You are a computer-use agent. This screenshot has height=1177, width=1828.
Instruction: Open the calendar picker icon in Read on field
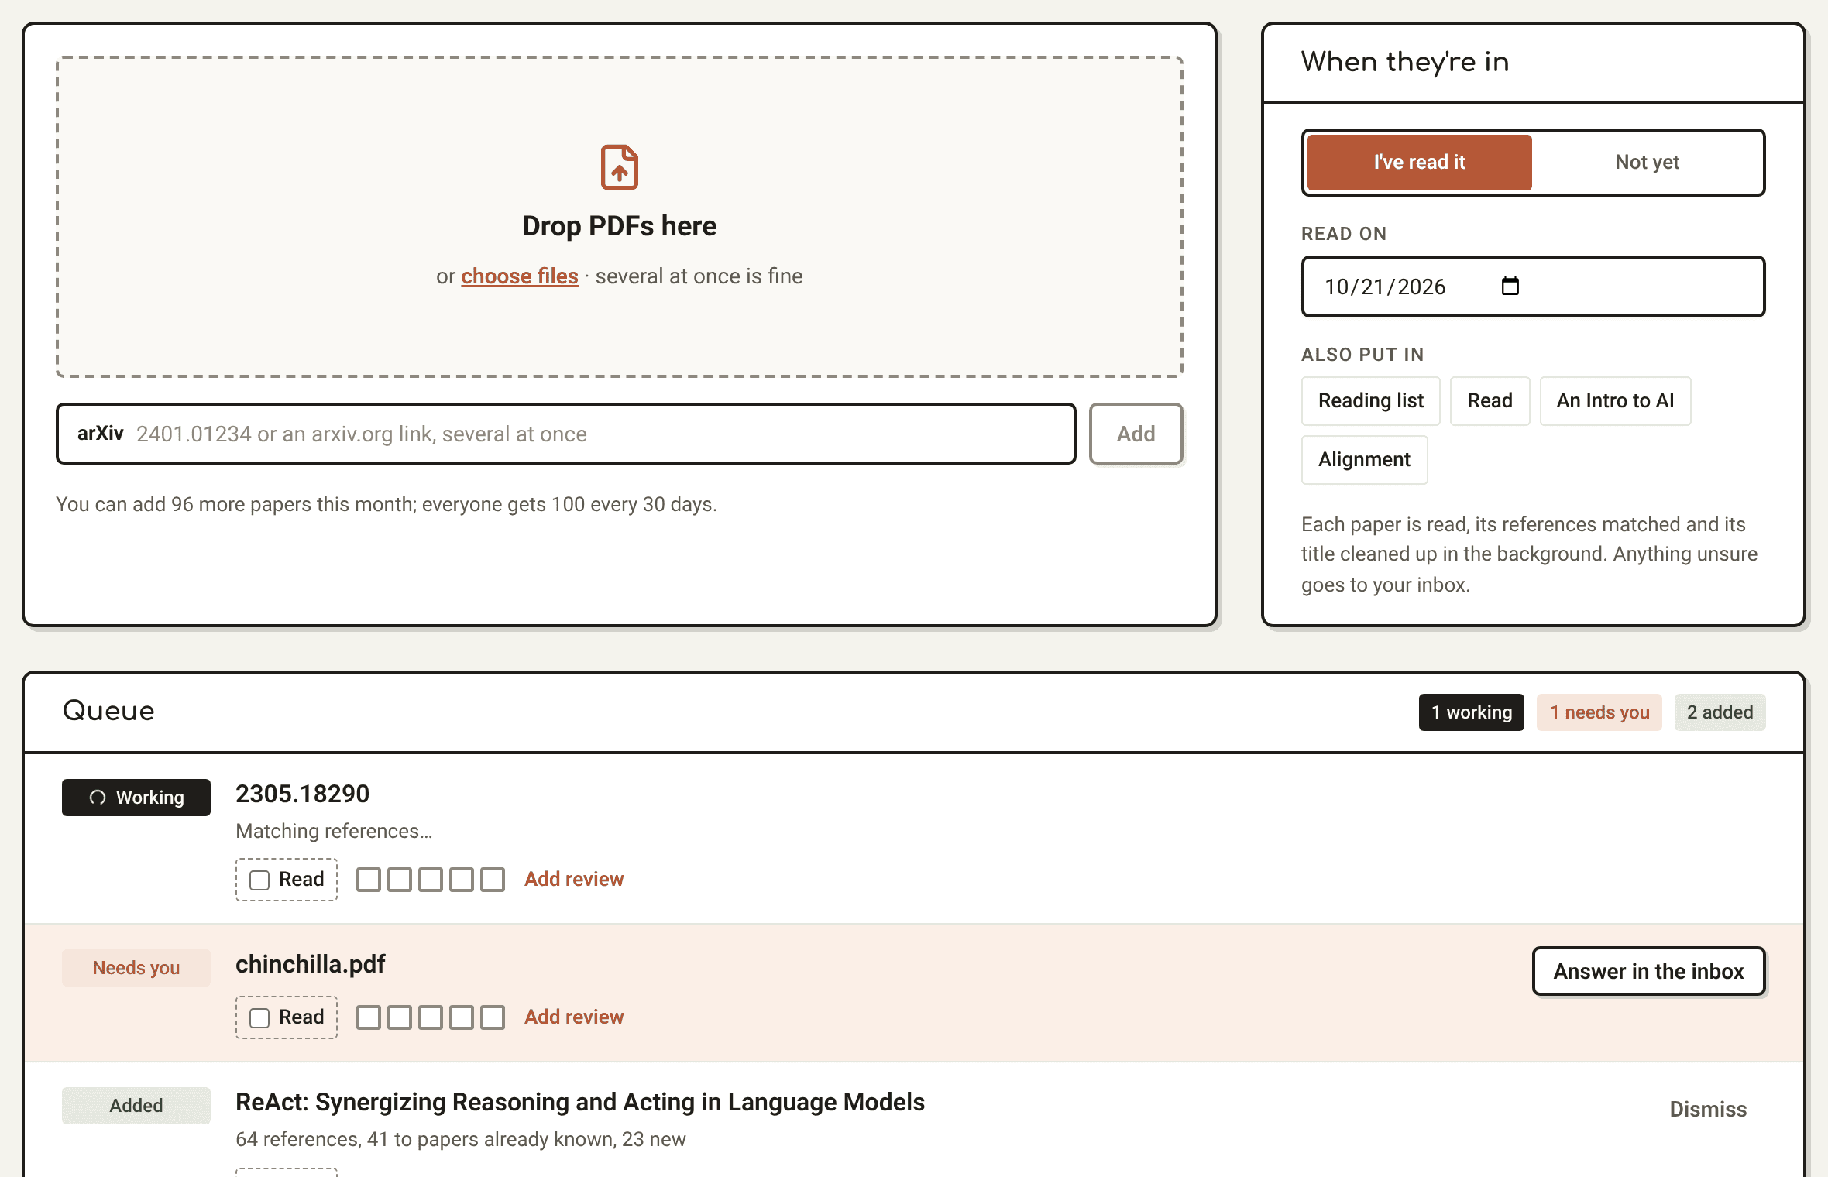tap(1510, 287)
